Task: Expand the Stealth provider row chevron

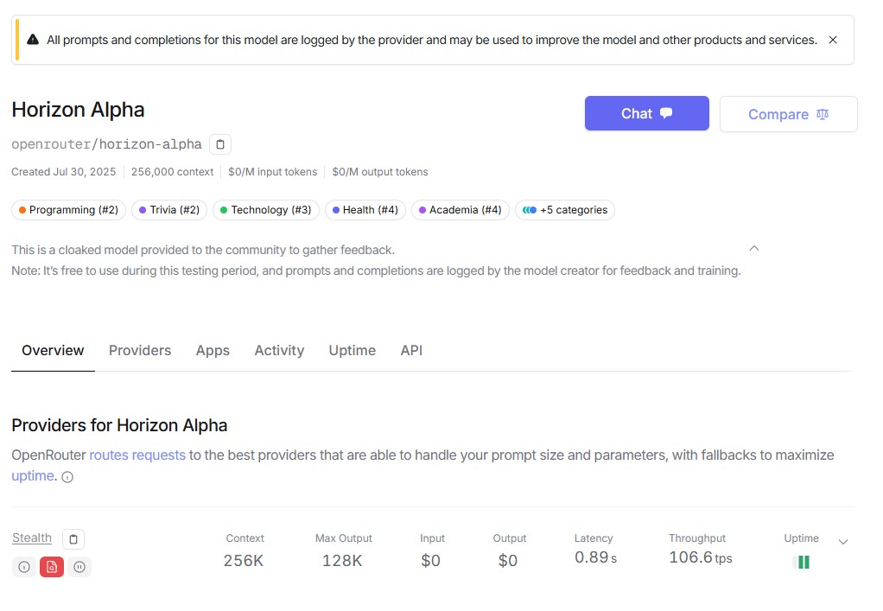Action: pyautogui.click(x=843, y=542)
